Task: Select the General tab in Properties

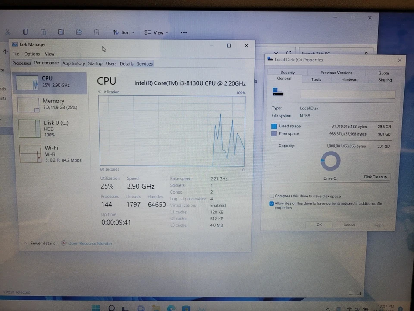Action: tap(284, 79)
